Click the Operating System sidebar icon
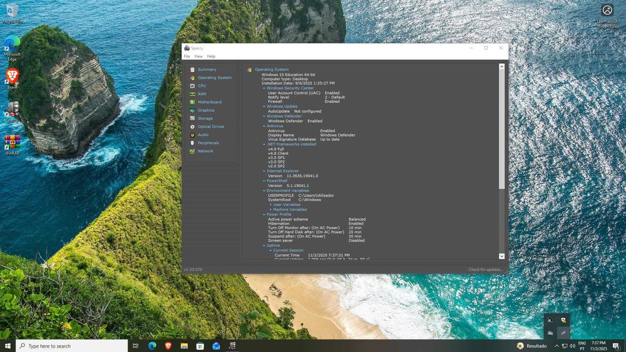This screenshot has height=352, width=626. pos(192,78)
